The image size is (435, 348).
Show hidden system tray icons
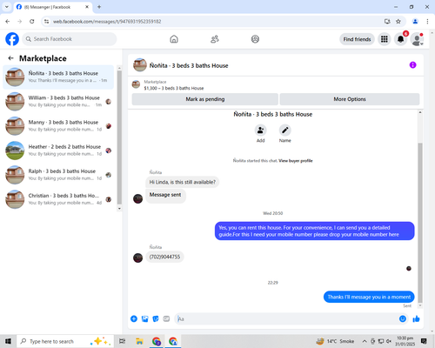tap(365, 341)
